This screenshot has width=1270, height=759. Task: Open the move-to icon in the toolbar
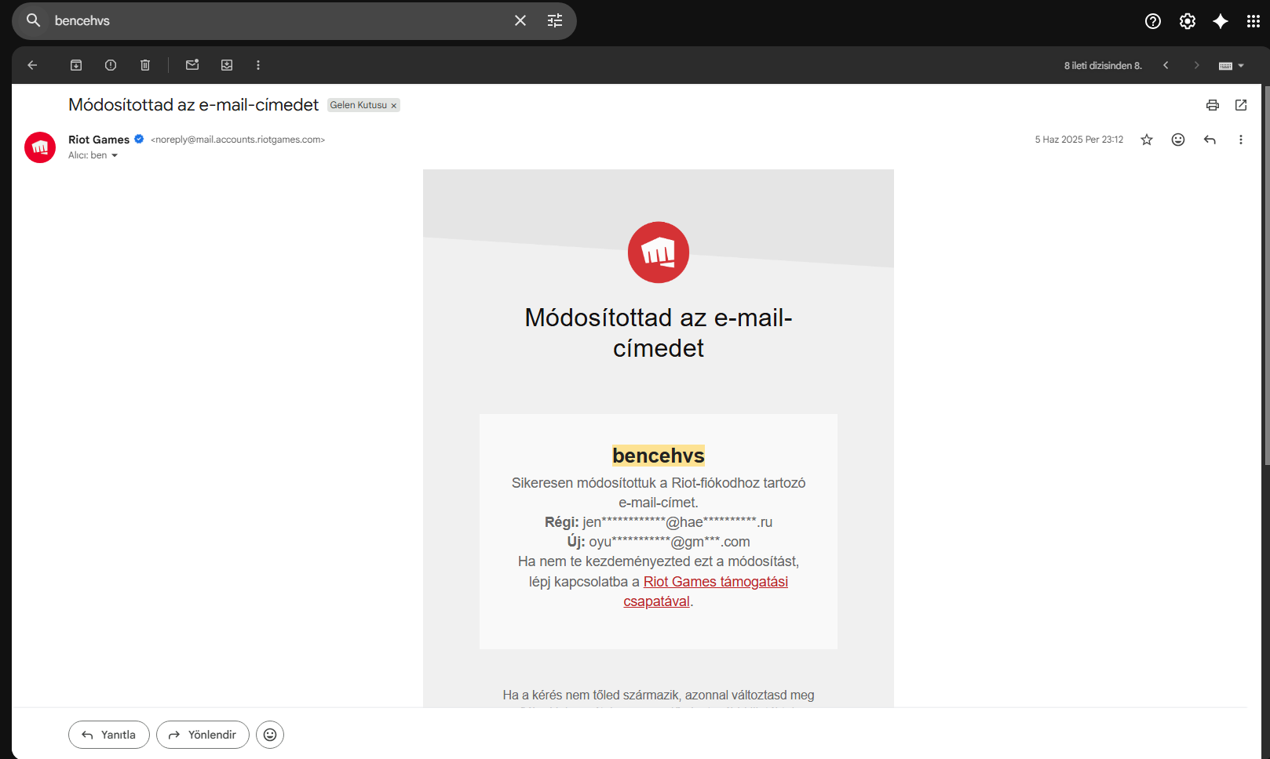pos(227,65)
